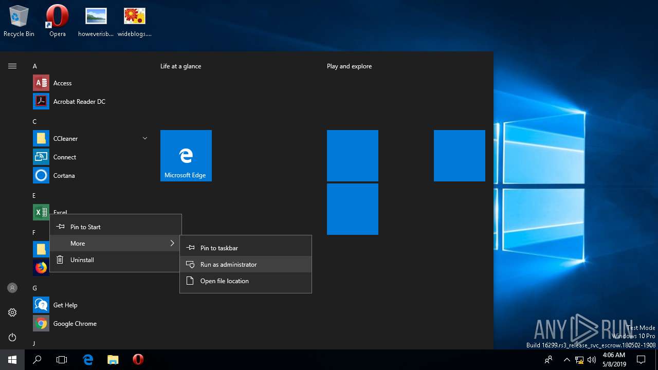Select the wideblogs image file
The height and width of the screenshot is (370, 658).
tap(135, 21)
